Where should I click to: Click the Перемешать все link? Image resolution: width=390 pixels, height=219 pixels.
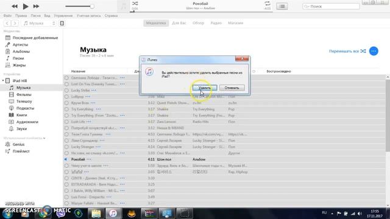(347, 51)
